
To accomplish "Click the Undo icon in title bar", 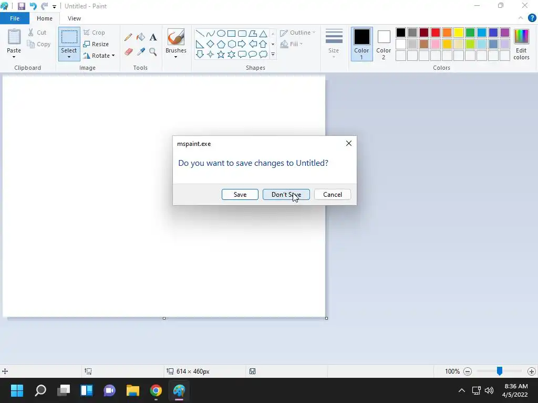I will 33,6.
